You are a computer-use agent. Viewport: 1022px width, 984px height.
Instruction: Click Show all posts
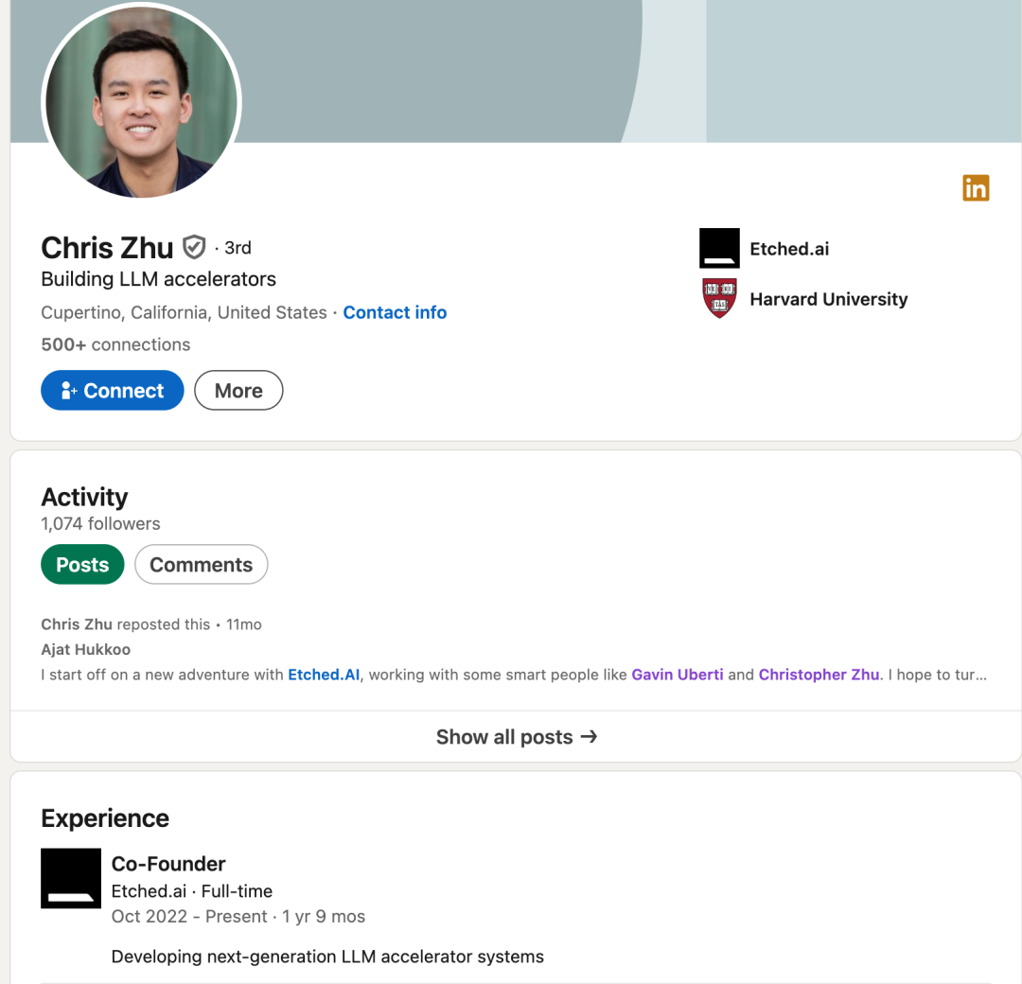[x=517, y=737]
